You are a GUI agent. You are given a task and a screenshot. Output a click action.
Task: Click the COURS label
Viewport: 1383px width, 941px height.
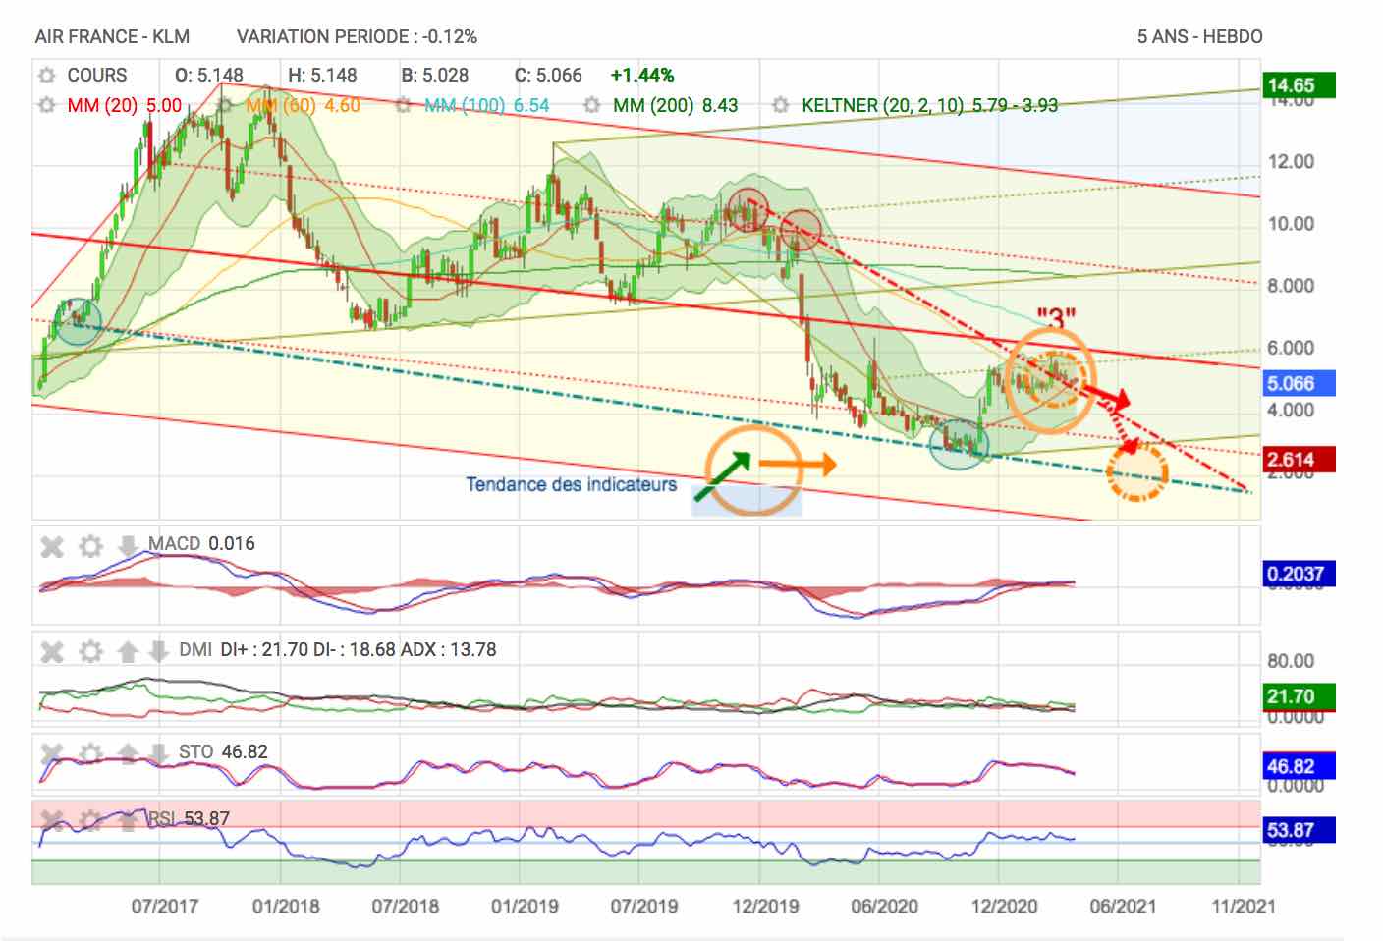click(97, 75)
